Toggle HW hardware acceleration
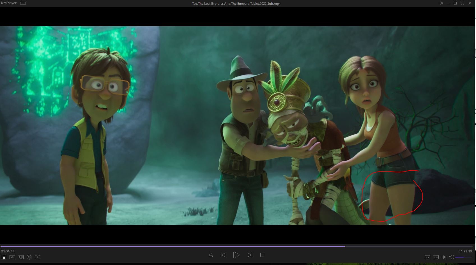 click(427, 257)
